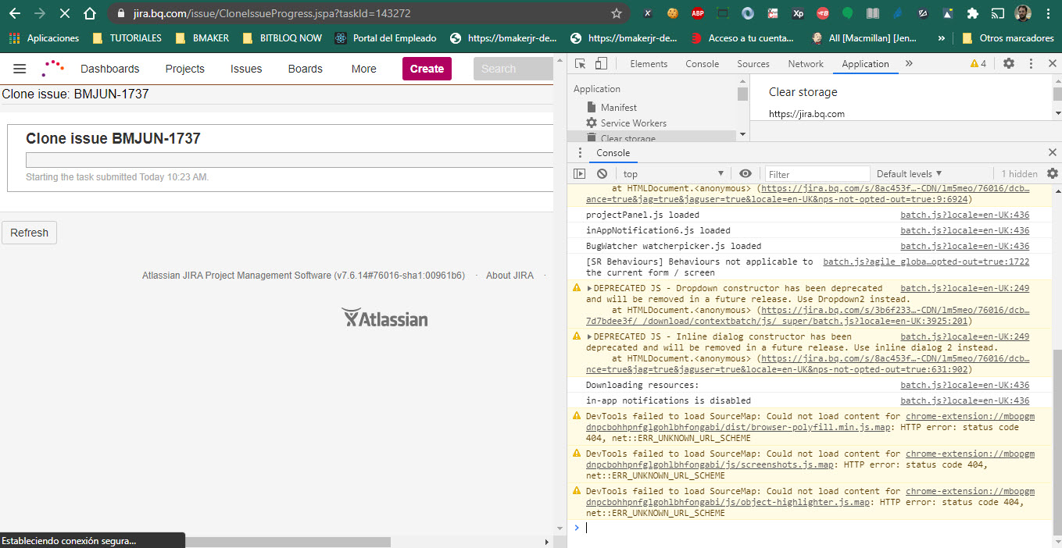Show the console sidebar panel icon

[580, 174]
